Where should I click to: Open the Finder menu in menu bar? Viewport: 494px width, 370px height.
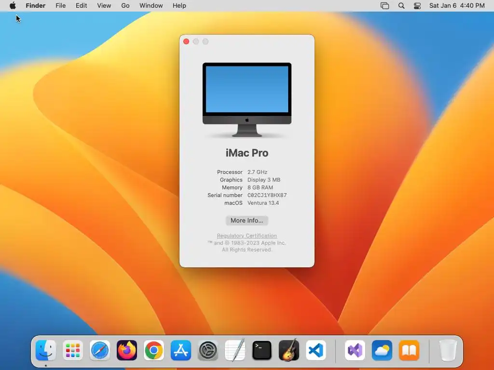point(36,6)
